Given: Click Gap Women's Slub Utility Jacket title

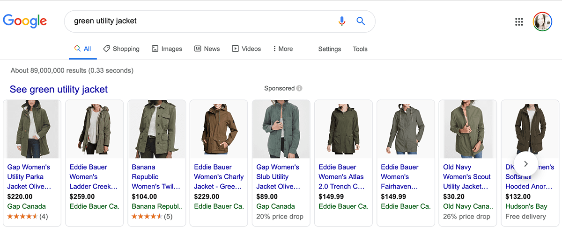Looking at the screenshot, I should click(278, 176).
